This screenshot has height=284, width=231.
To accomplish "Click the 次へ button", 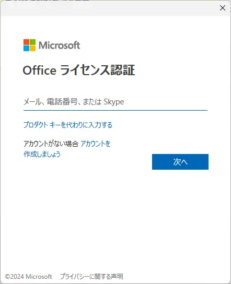I will point(180,162).
